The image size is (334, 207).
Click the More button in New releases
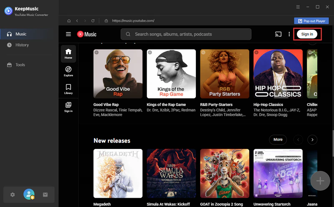coord(278,139)
